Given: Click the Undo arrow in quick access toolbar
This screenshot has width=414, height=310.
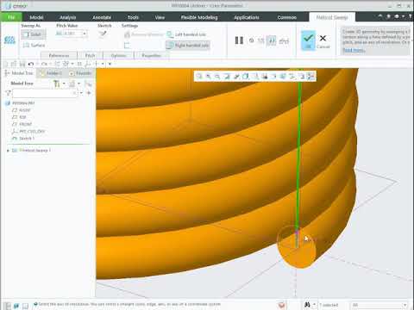Looking at the screenshot, I should click(x=31, y=64).
